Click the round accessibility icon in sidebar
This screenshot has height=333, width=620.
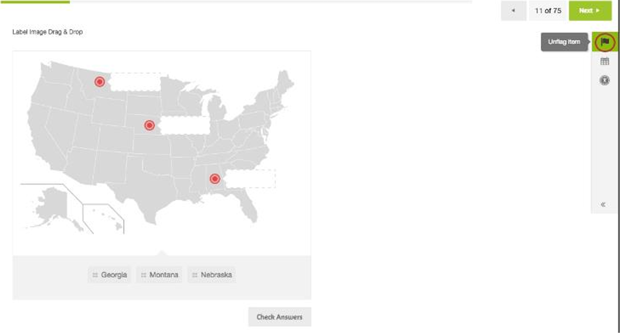(605, 80)
